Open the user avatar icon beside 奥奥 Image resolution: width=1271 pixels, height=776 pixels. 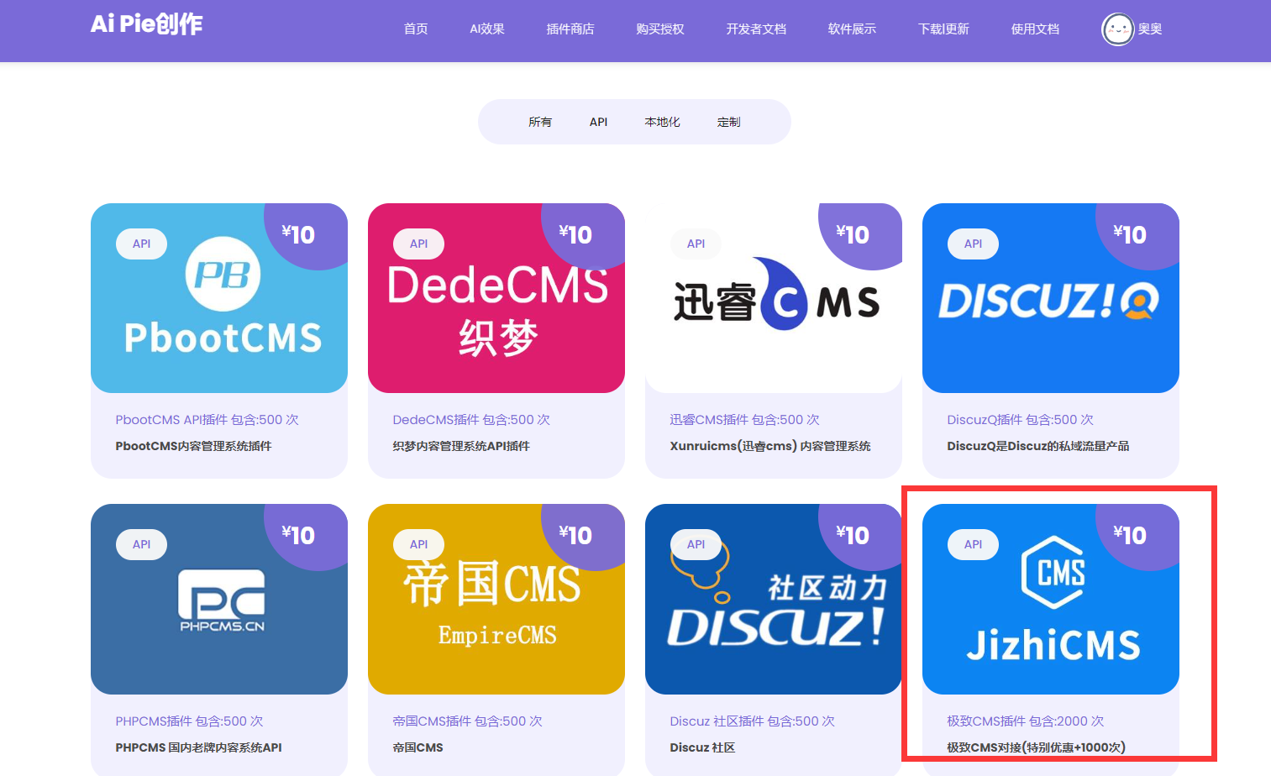click(x=1117, y=29)
